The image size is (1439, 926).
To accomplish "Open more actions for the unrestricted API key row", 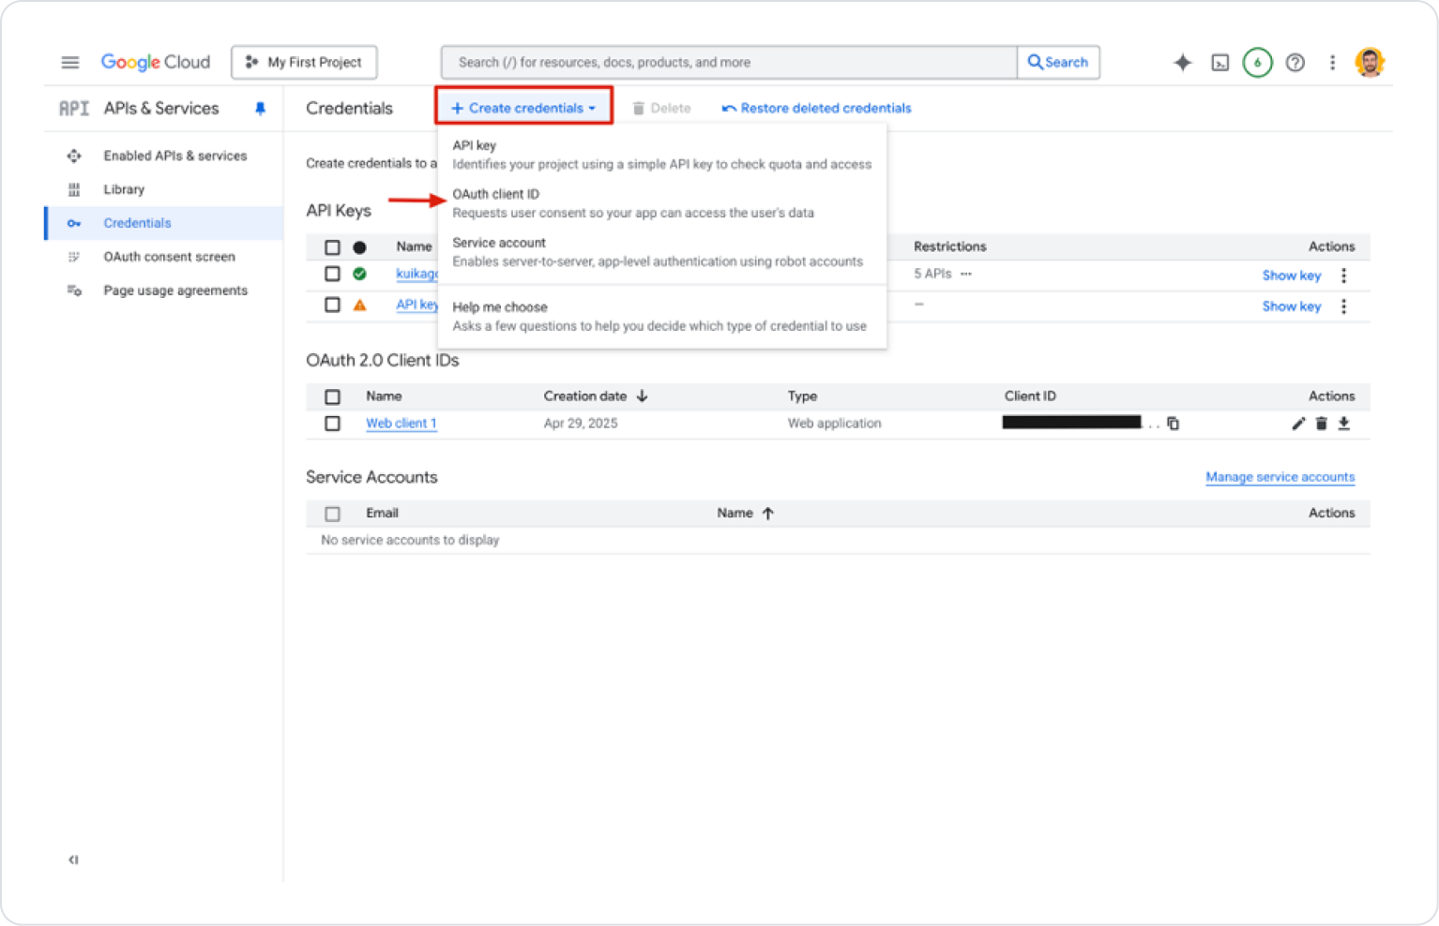I will pyautogui.click(x=1343, y=306).
